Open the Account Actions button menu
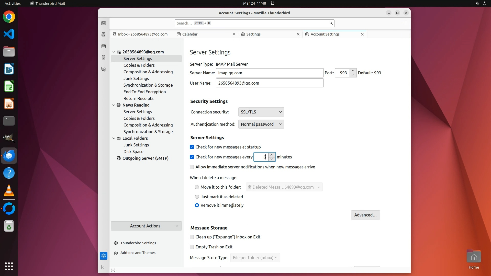 tap(146, 226)
